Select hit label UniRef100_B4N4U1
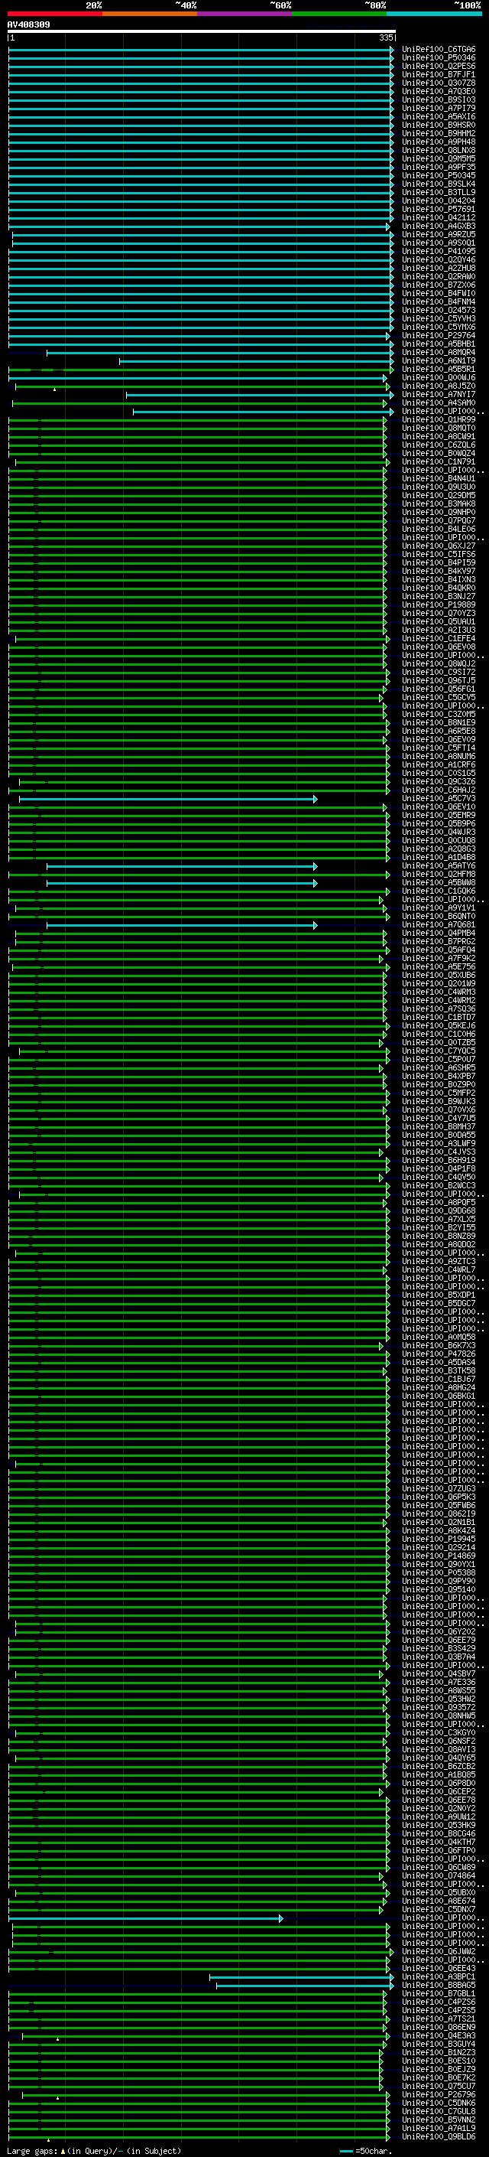Viewport: 489px width, 2157px height. pos(439,479)
